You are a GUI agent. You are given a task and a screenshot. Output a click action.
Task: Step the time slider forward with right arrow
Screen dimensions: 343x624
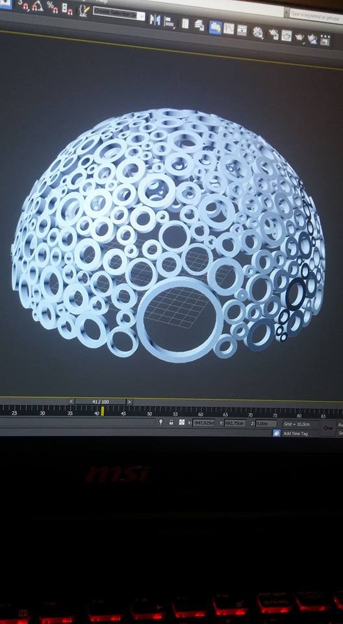(x=129, y=402)
